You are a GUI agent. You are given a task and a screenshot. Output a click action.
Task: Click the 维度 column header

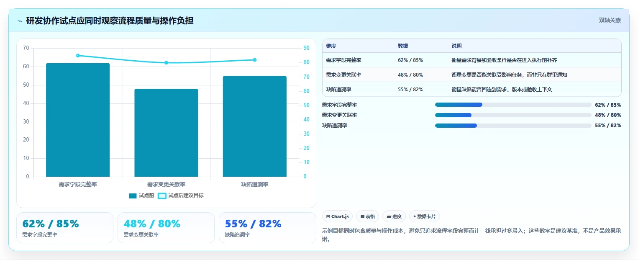coord(331,46)
